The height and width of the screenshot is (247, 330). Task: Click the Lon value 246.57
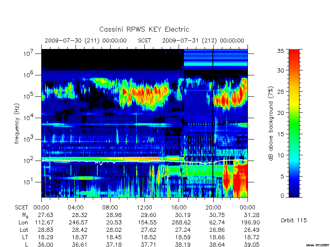(78, 222)
